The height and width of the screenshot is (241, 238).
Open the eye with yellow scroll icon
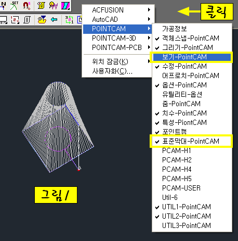[41, 5]
